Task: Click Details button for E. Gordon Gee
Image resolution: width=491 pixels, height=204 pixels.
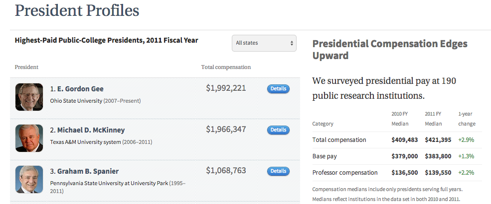Action: (278, 89)
